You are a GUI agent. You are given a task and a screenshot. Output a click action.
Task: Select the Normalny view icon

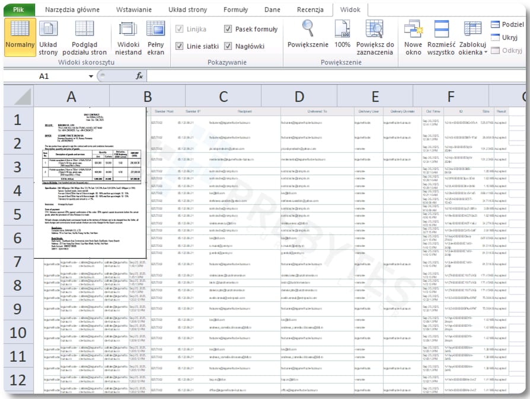[20, 37]
